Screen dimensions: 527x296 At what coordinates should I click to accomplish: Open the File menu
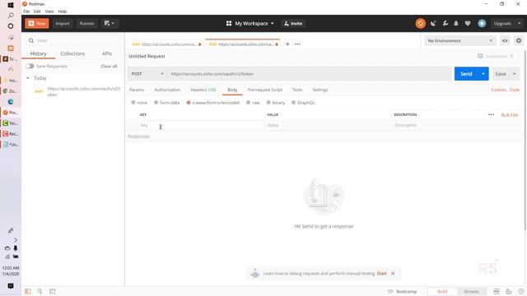[26, 12]
